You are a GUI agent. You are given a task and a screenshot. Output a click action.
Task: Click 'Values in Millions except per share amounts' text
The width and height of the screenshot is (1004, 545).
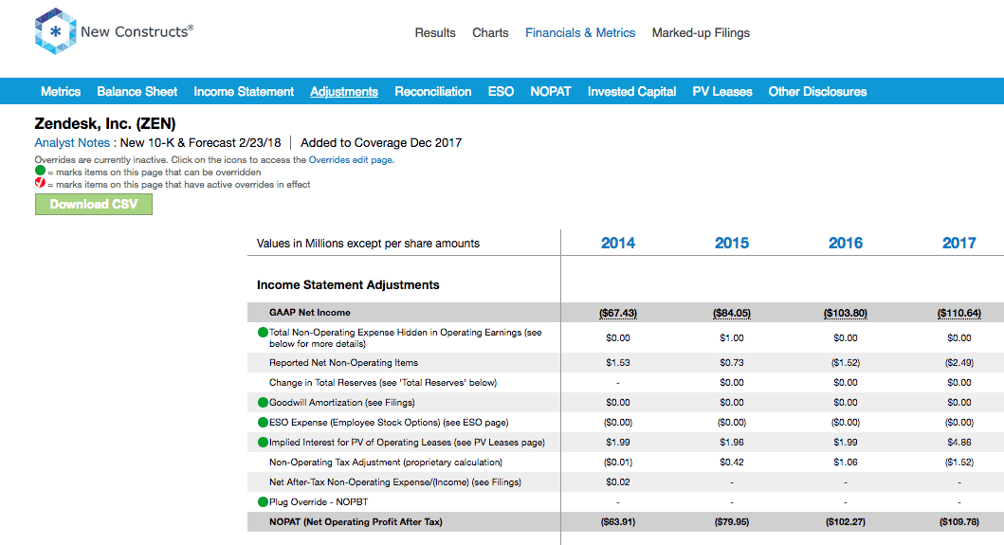coord(368,244)
